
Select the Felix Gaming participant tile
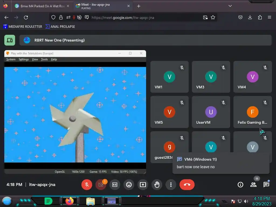tap(253, 112)
